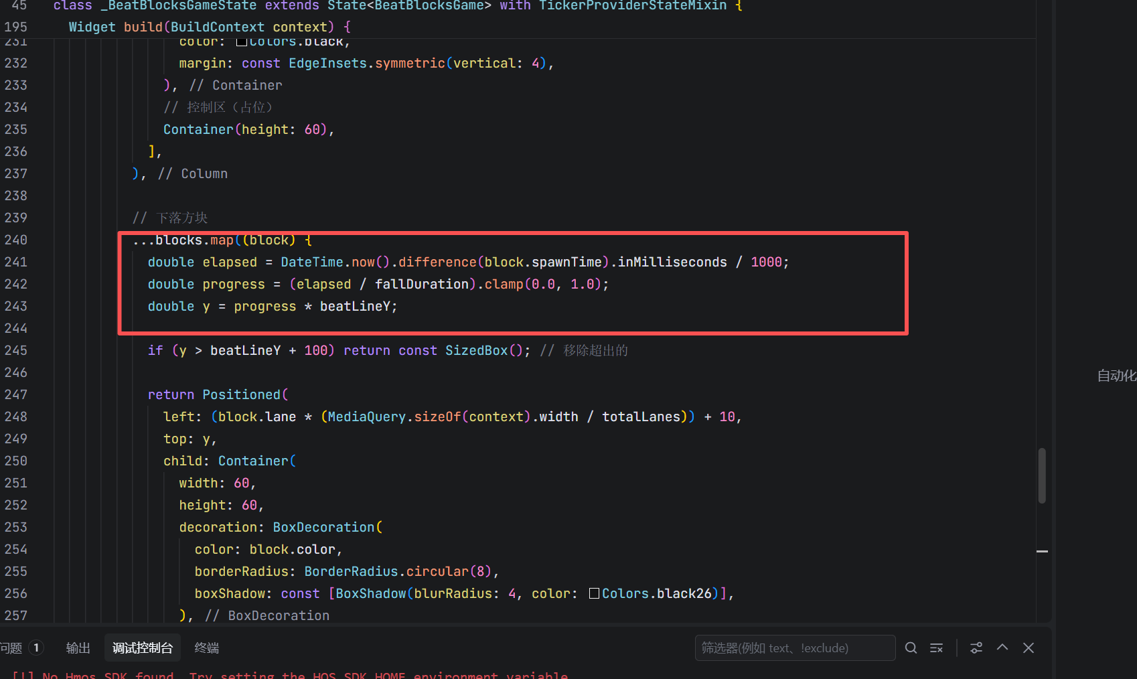This screenshot has width=1137, height=679.
Task: Click 'EdgeInsets' on line 232
Action: tap(328, 63)
